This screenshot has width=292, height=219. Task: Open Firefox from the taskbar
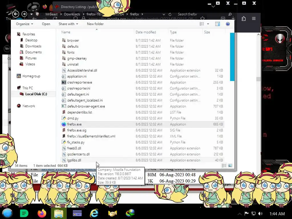[x=42, y=213]
